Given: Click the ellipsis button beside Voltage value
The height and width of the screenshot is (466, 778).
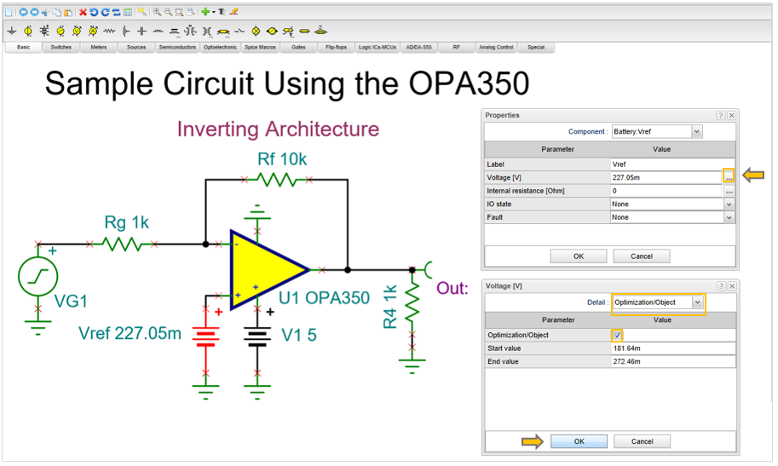Looking at the screenshot, I should [x=729, y=177].
